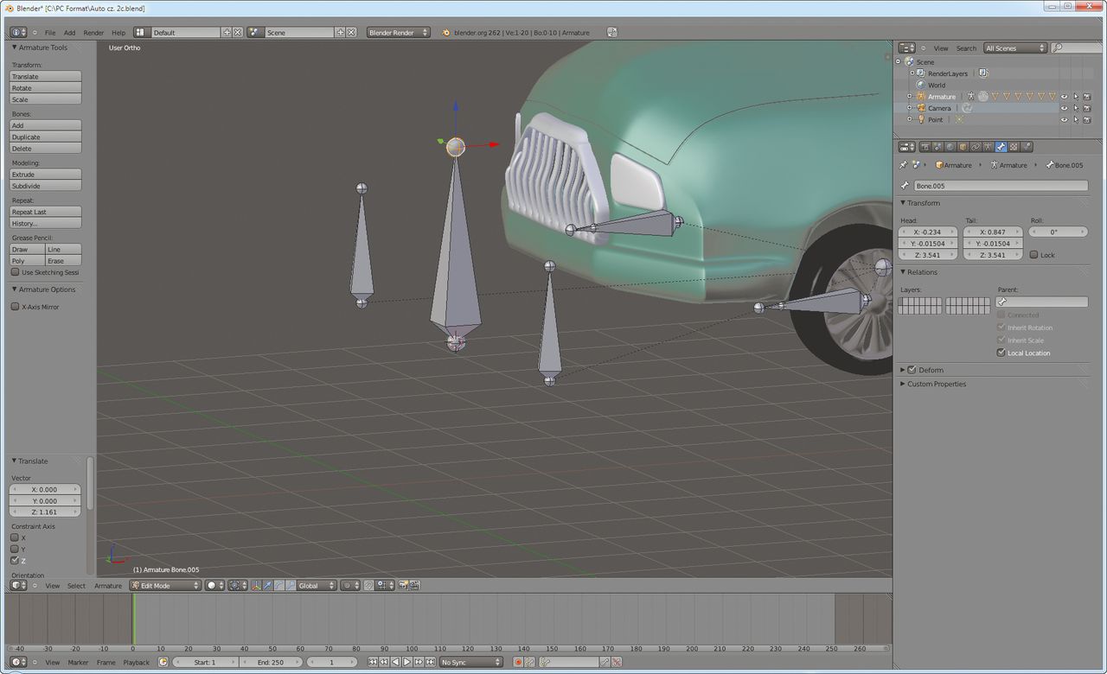
Task: Click the Repeat Last button
Action: click(45, 212)
